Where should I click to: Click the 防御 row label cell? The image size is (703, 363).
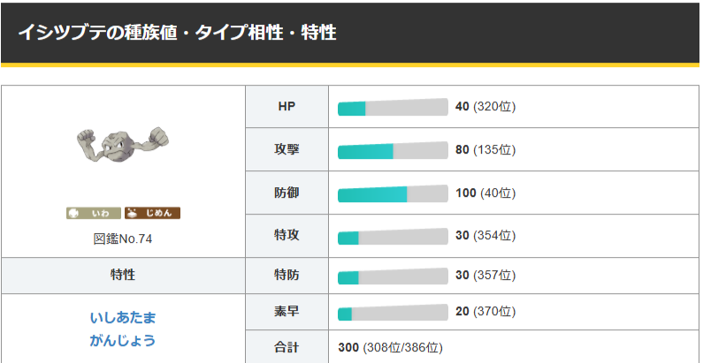coord(287,193)
